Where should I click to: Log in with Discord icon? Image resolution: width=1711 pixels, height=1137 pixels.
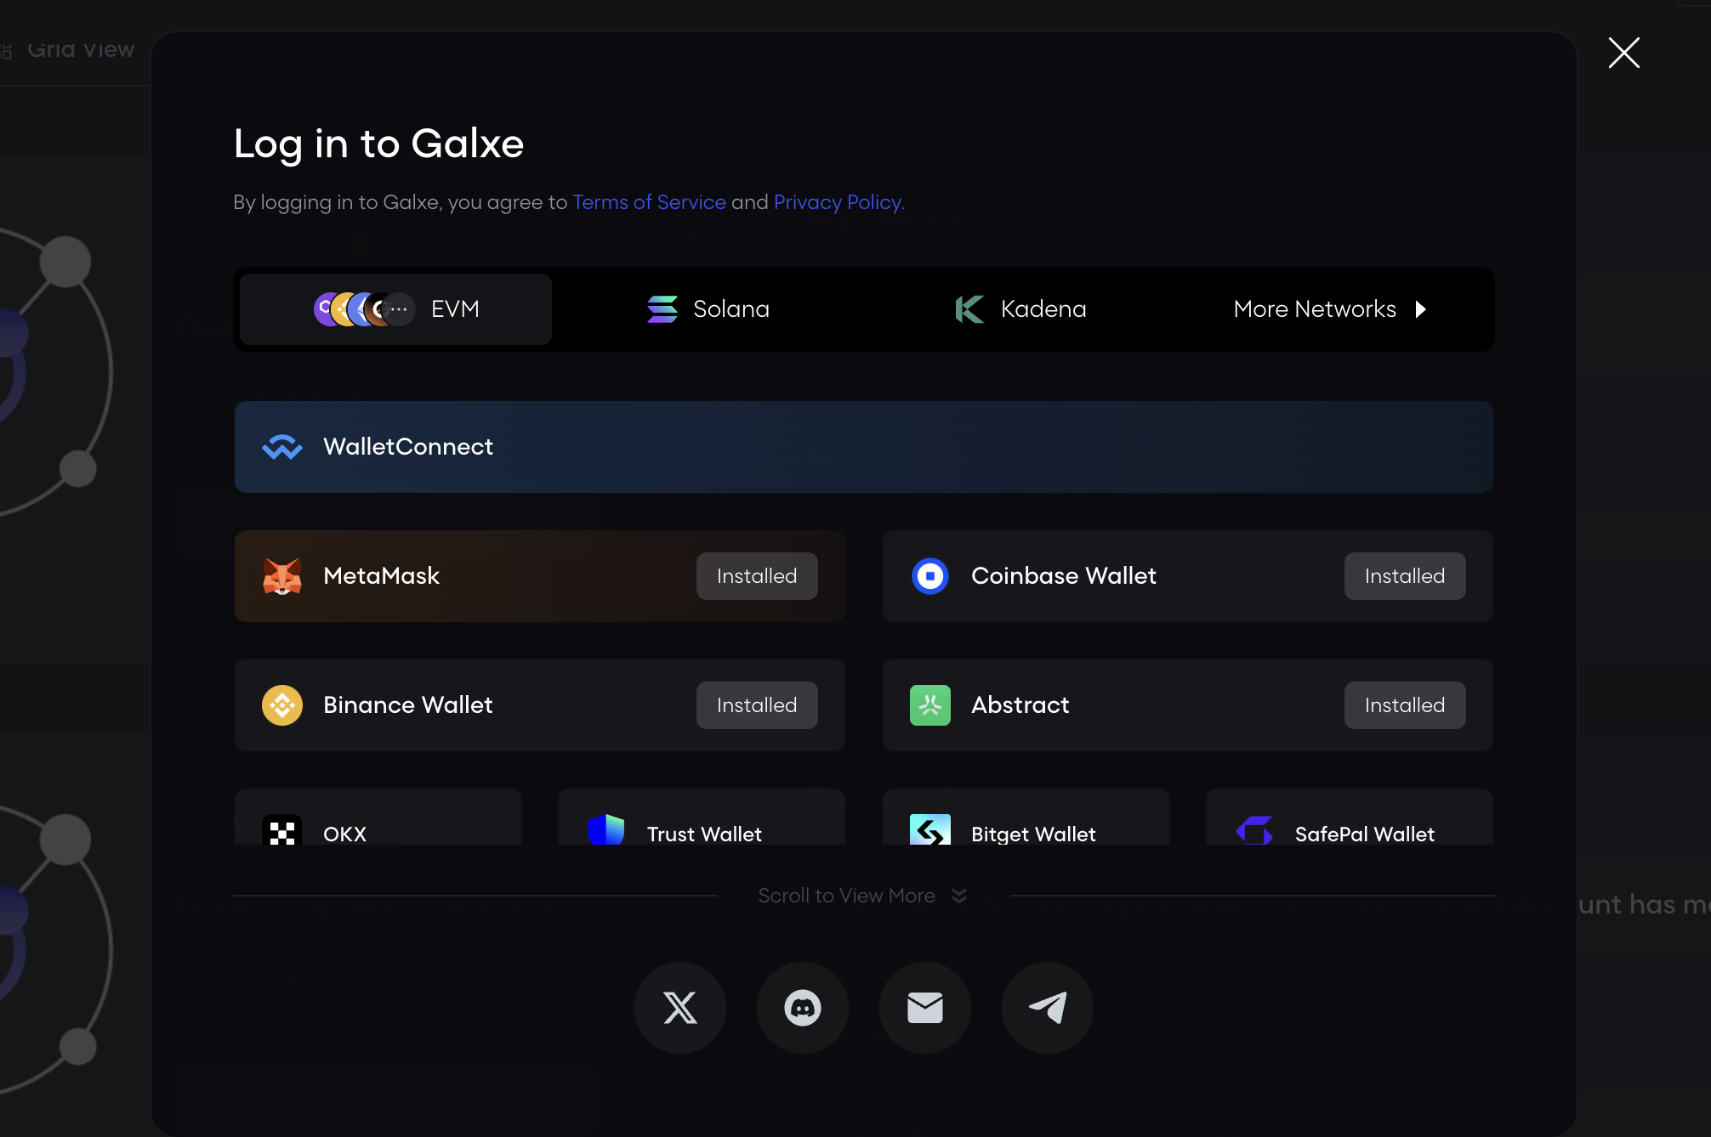click(x=802, y=1008)
